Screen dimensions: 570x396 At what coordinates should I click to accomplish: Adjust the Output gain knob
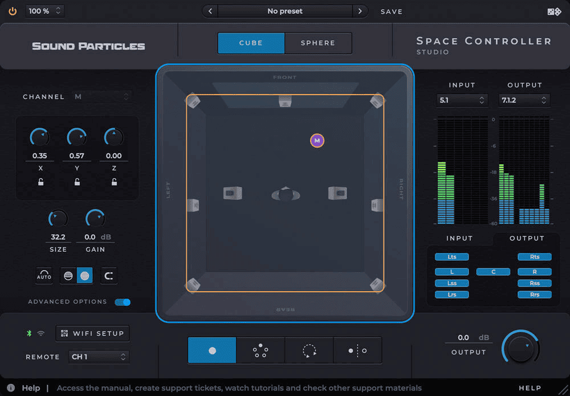pyautogui.click(x=520, y=348)
